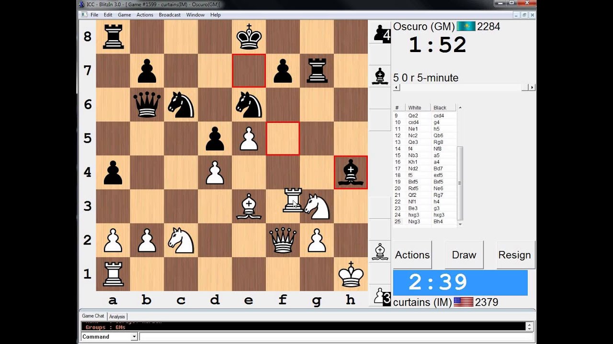613x344 pixels.
Task: Click move 12 black Qb6
Action: [439, 135]
